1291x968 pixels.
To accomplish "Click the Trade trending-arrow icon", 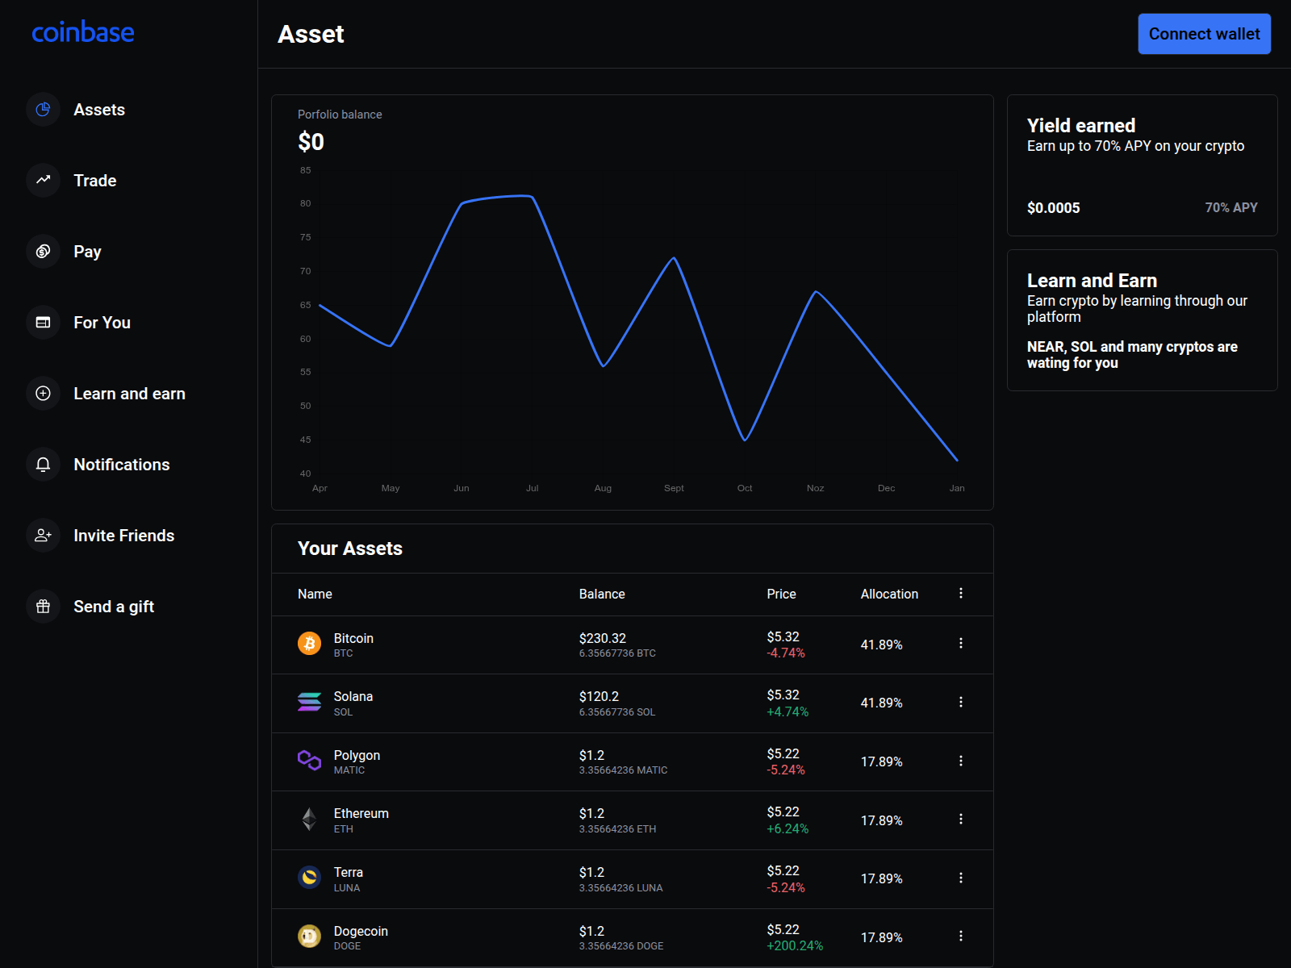I will point(44,181).
